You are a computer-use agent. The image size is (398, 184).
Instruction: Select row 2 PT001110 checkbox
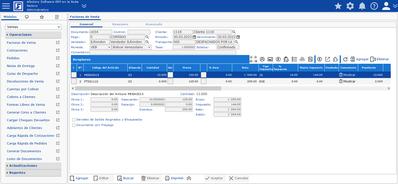point(74,81)
